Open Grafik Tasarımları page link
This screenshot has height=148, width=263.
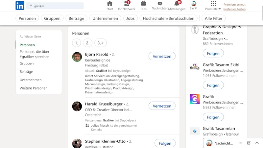click(x=219, y=129)
